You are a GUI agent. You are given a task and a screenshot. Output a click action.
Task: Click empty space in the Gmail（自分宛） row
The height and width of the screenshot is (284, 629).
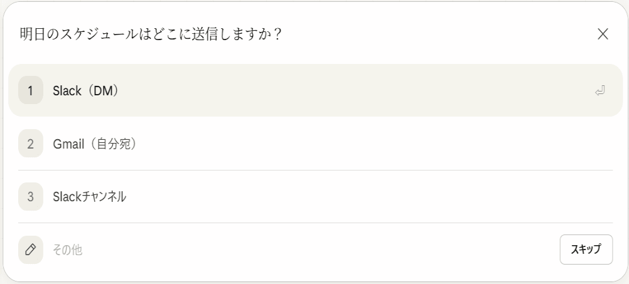(x=377, y=144)
